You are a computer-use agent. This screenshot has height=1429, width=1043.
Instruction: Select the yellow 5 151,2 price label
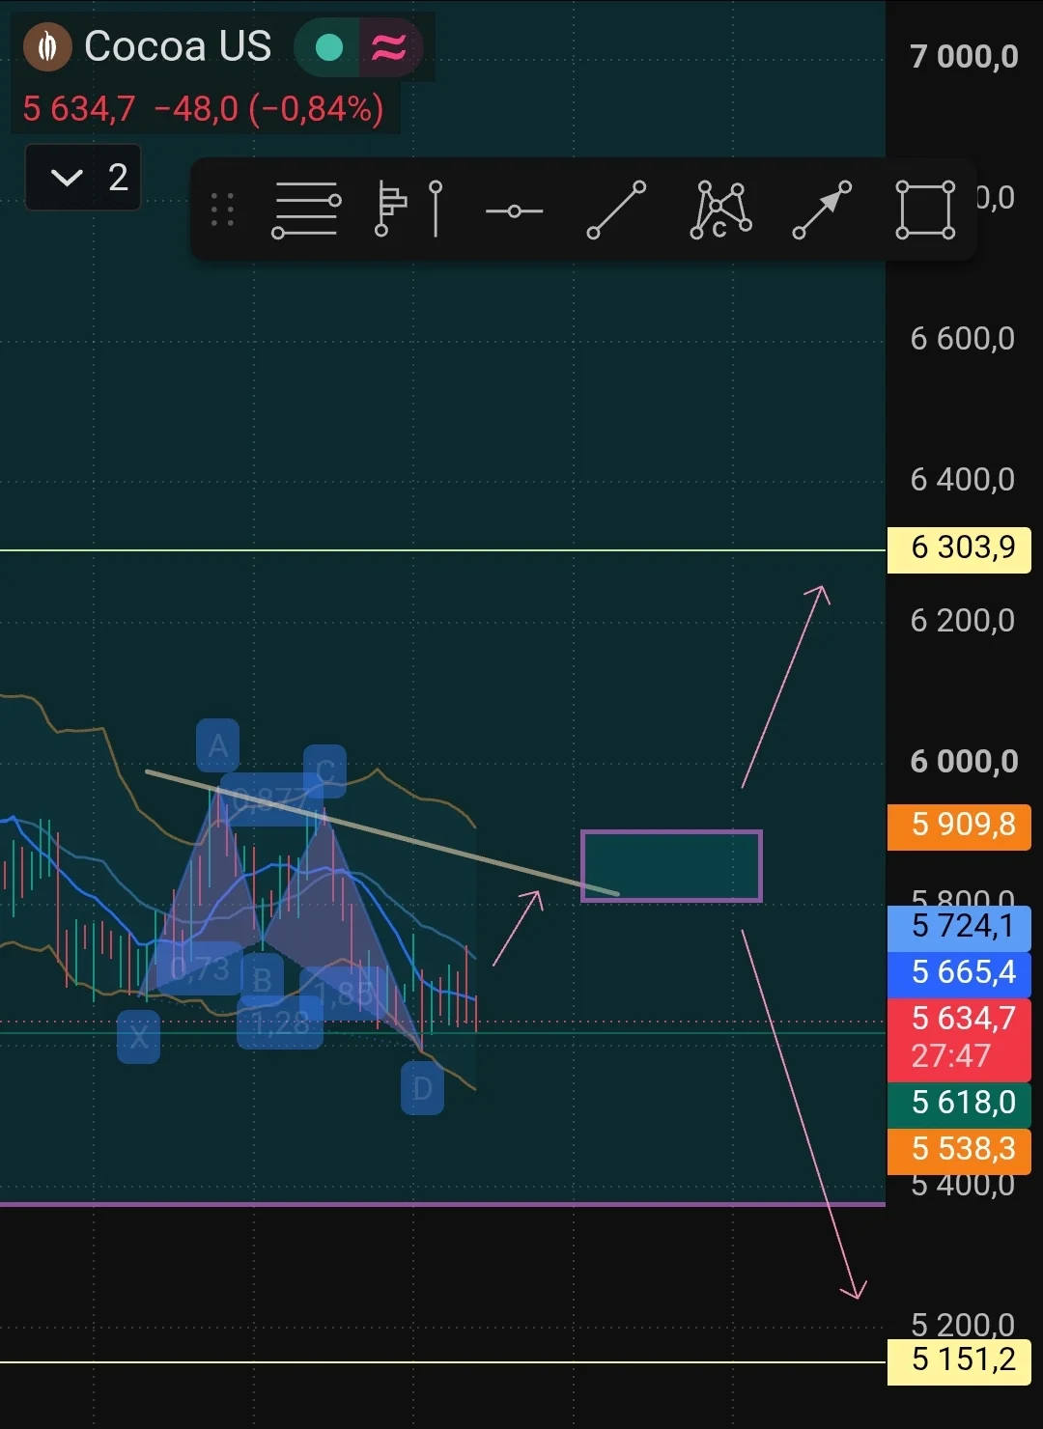[959, 1360]
